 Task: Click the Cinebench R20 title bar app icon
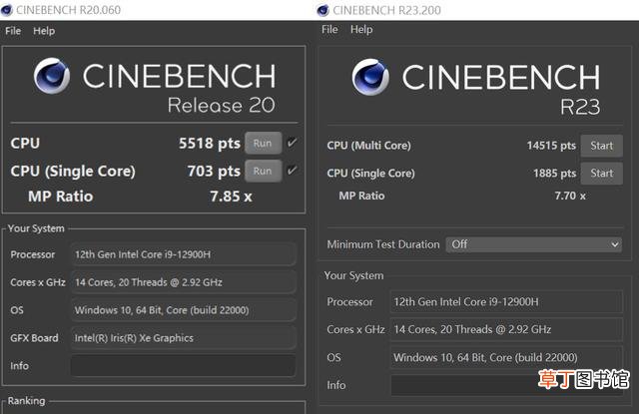click(7, 10)
